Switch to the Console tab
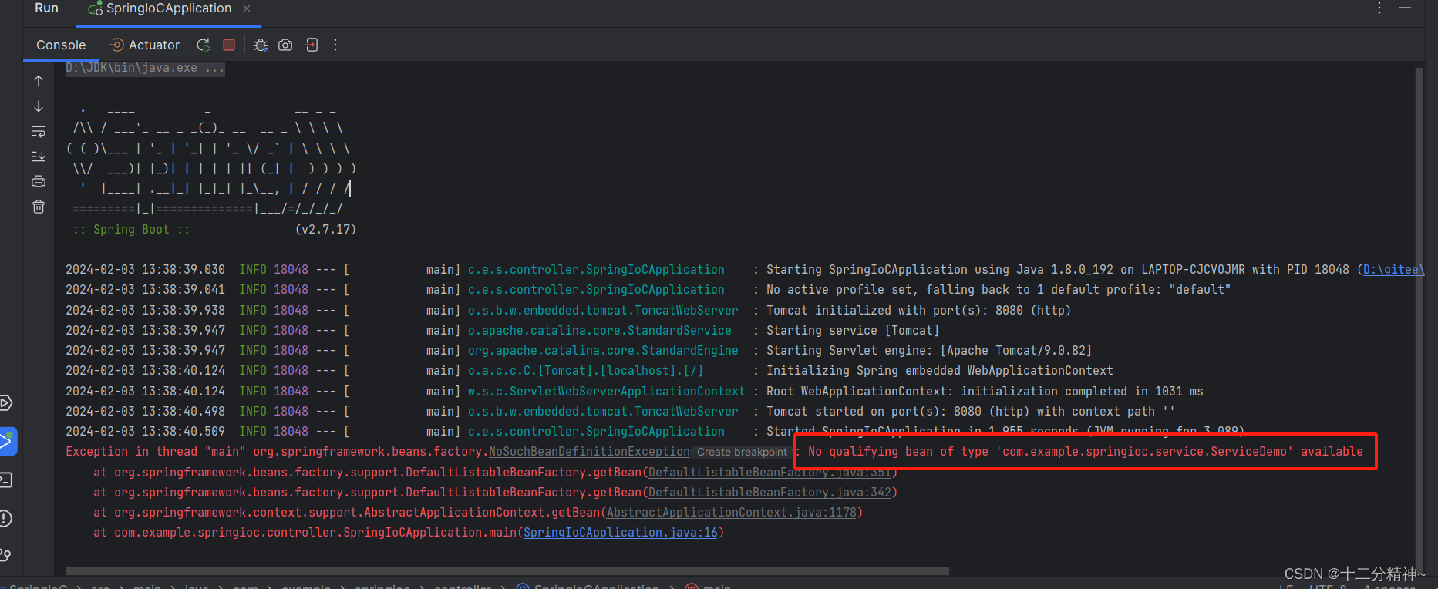The image size is (1438, 589). point(61,45)
